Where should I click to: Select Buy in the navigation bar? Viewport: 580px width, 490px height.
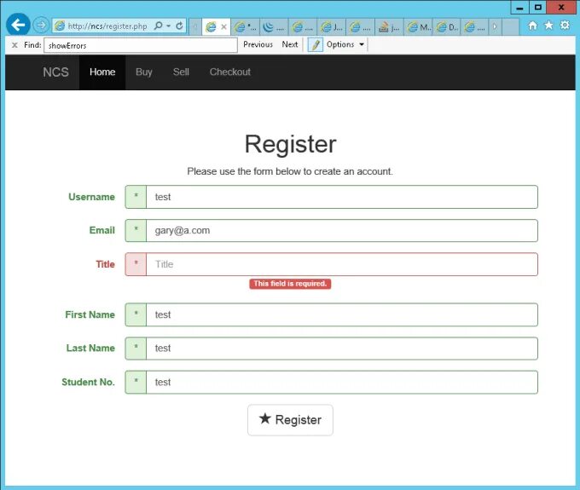[144, 72]
